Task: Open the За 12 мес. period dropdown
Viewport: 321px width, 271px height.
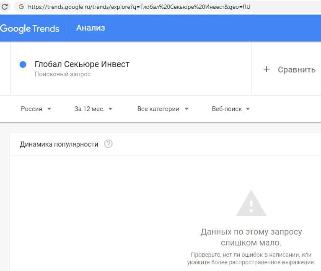Action: point(93,109)
